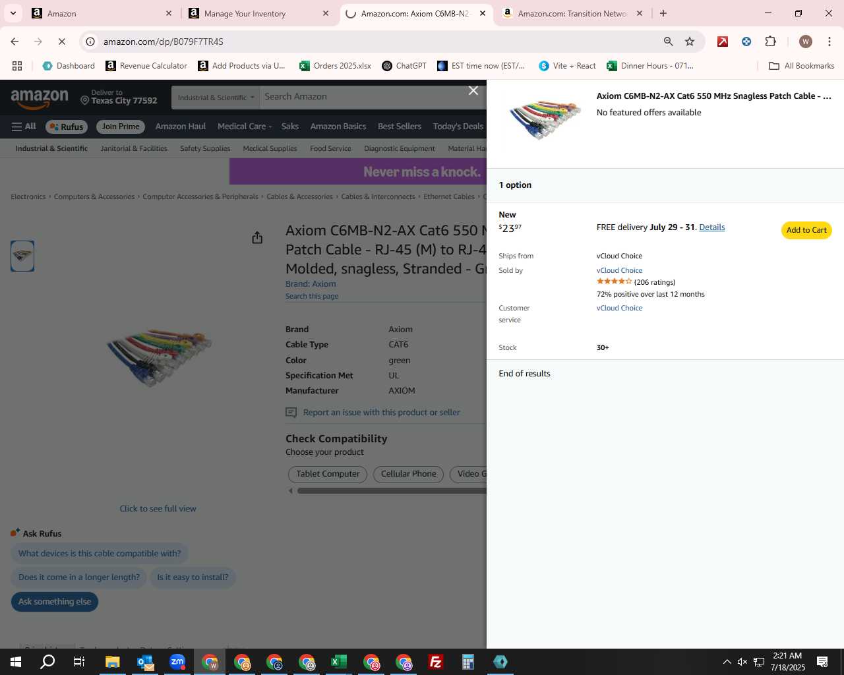Click the Amazon logo to go home
This screenshot has width=844, height=675.
(x=40, y=98)
